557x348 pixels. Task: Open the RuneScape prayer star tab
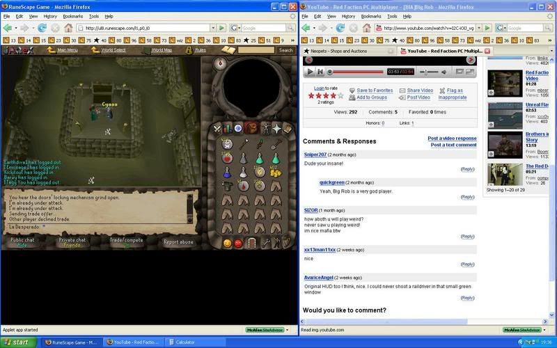tap(276, 129)
